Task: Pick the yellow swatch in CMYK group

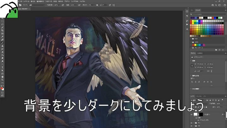Action: click(x=195, y=45)
